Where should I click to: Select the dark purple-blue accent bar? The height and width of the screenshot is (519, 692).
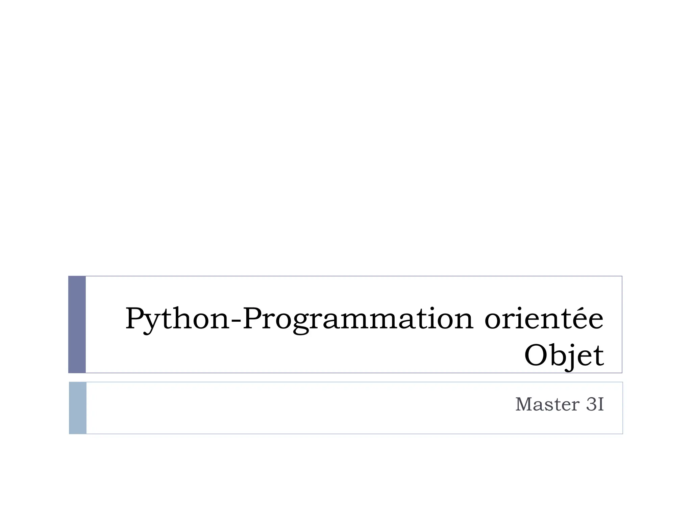77,324
